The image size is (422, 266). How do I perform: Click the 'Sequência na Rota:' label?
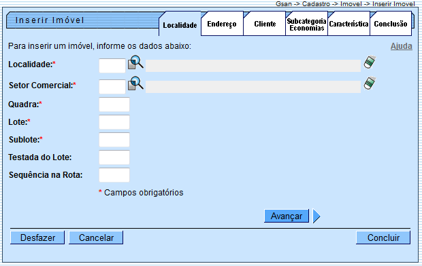tap(46, 175)
